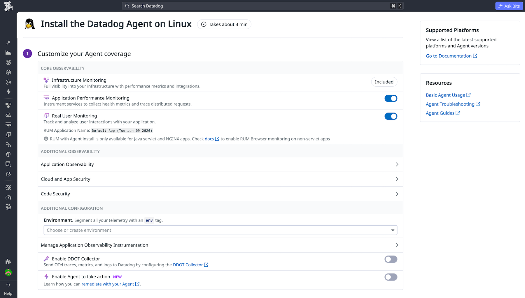Open the RUM docs link
Image resolution: width=525 pixels, height=298 pixels.
[x=212, y=139]
